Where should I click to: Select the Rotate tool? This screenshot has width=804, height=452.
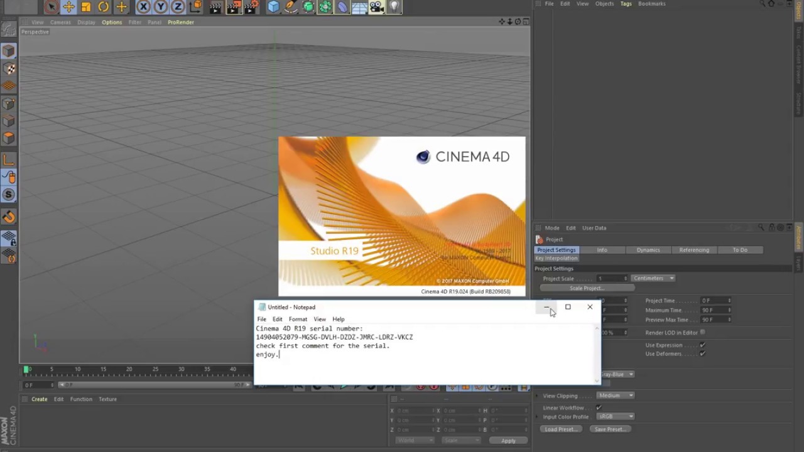(x=104, y=7)
